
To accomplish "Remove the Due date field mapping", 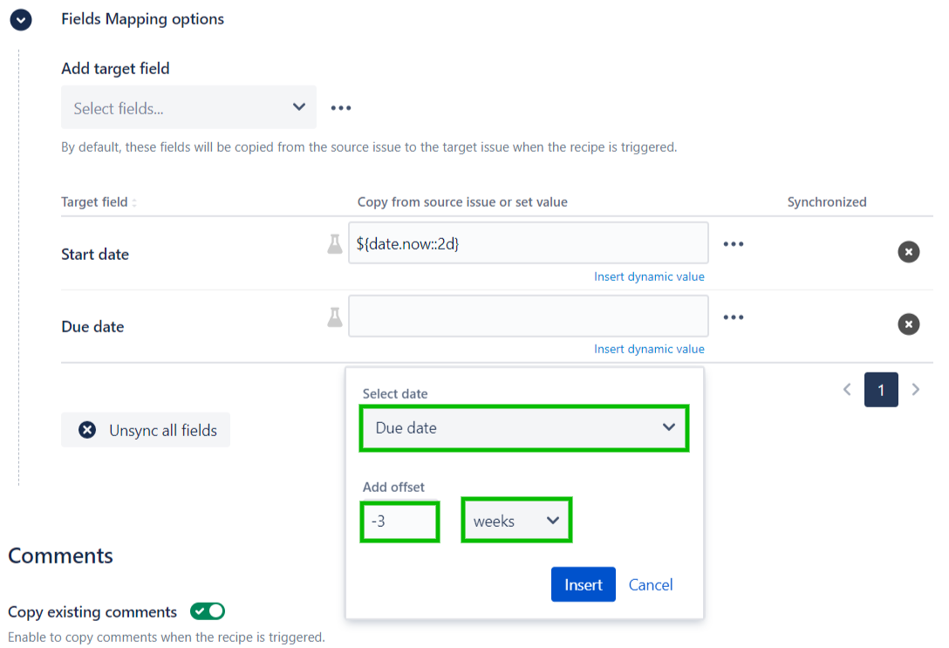I will 908,324.
